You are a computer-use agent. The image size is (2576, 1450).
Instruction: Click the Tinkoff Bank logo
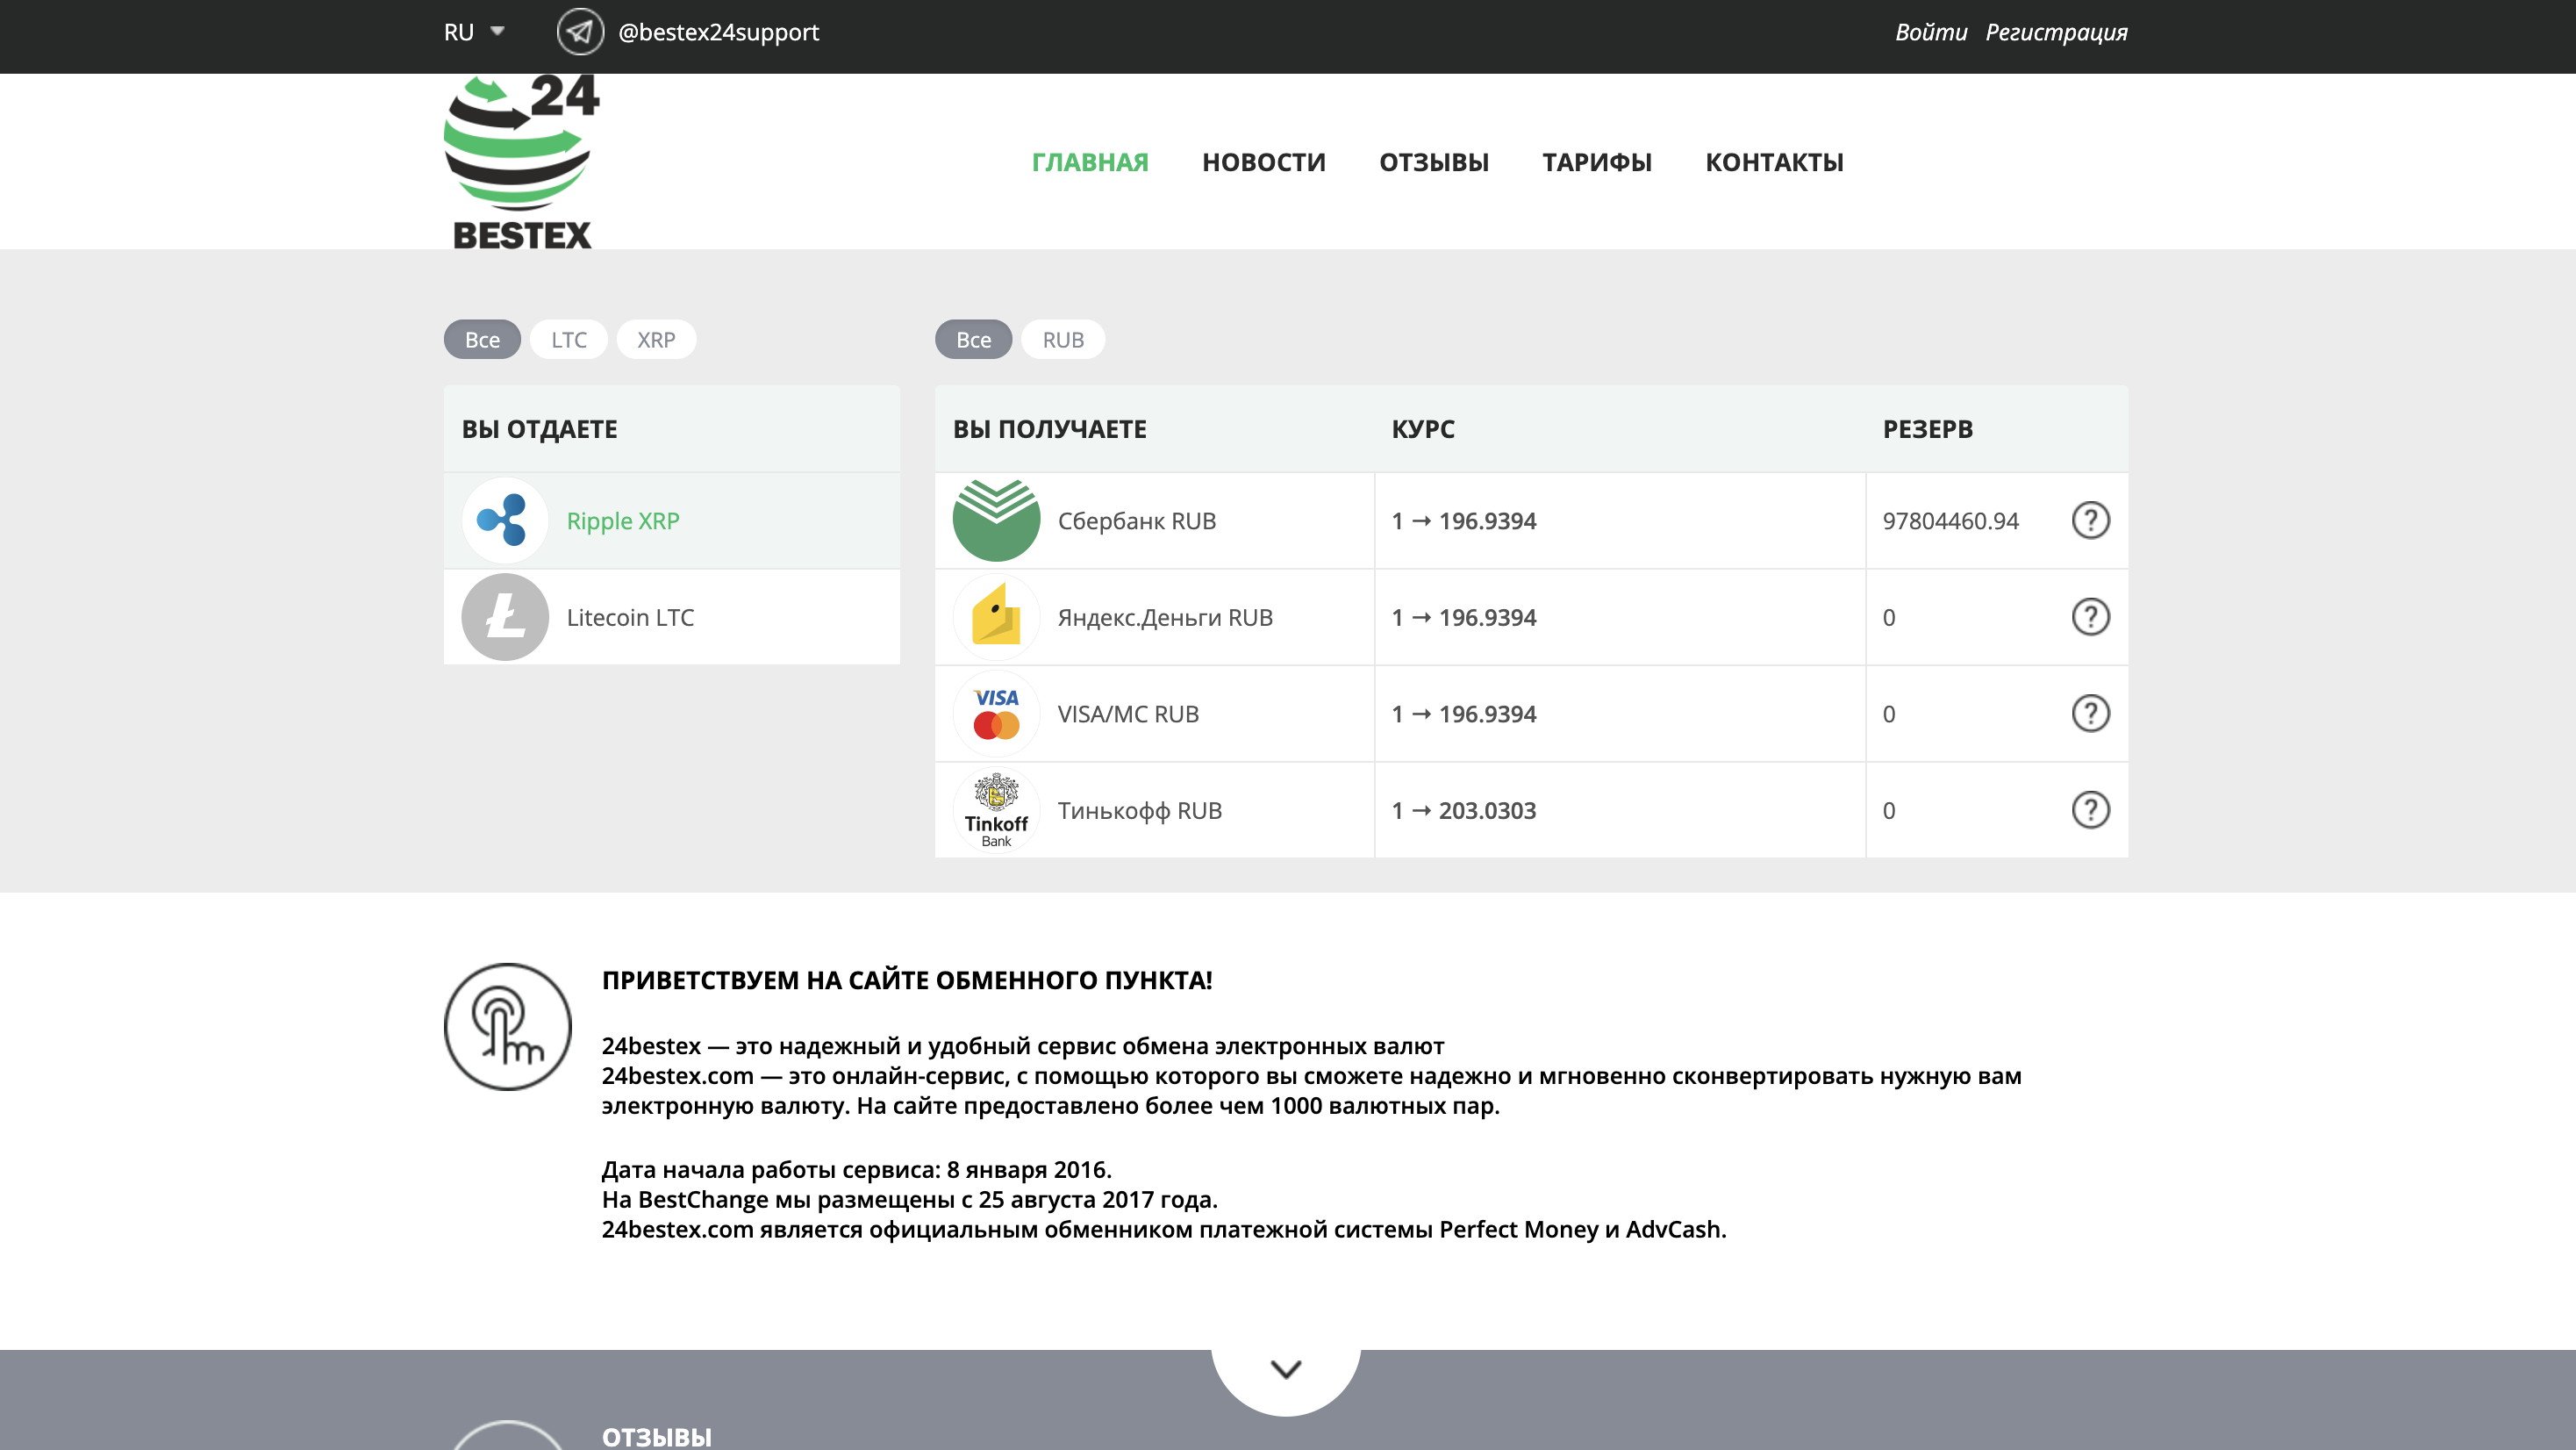tap(996, 810)
